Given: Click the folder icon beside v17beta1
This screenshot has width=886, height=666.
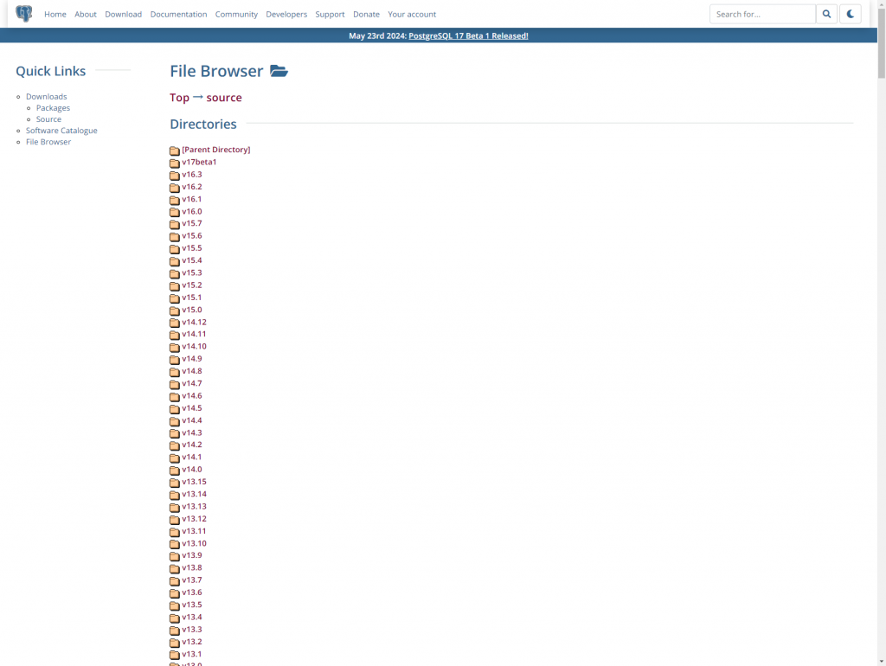Looking at the screenshot, I should click(x=175, y=163).
